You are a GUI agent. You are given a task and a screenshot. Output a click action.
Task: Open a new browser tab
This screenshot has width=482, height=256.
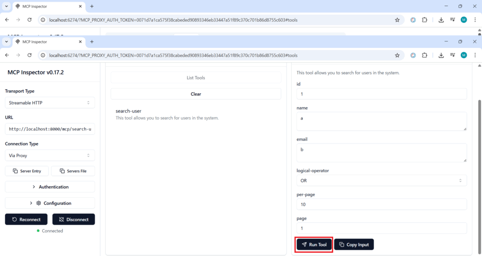[x=92, y=41]
